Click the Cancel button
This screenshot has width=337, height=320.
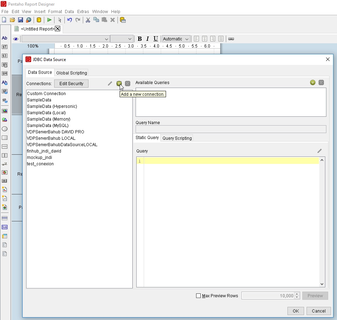coord(319,311)
